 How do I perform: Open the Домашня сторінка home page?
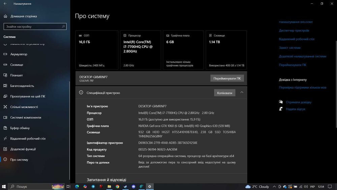24,16
